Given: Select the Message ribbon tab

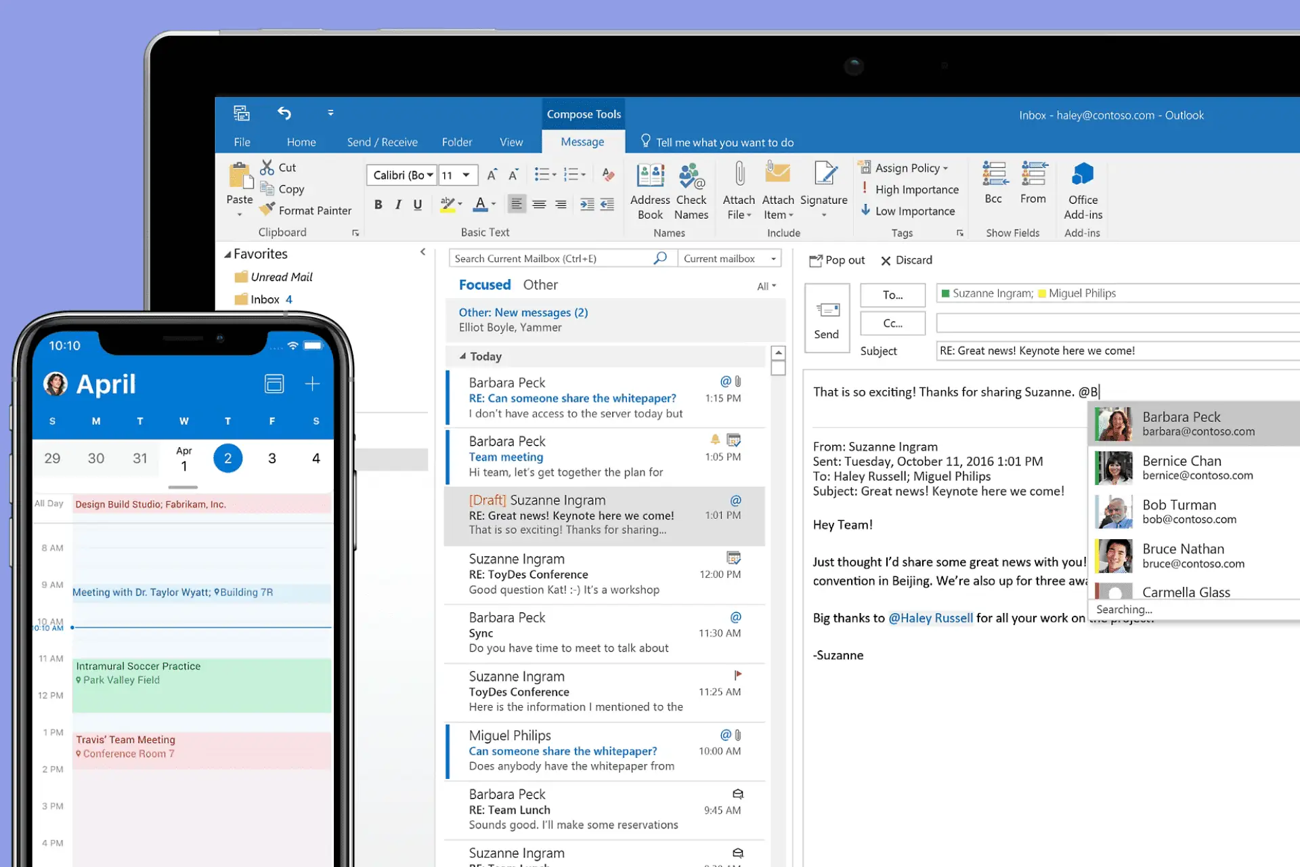Looking at the screenshot, I should point(582,142).
